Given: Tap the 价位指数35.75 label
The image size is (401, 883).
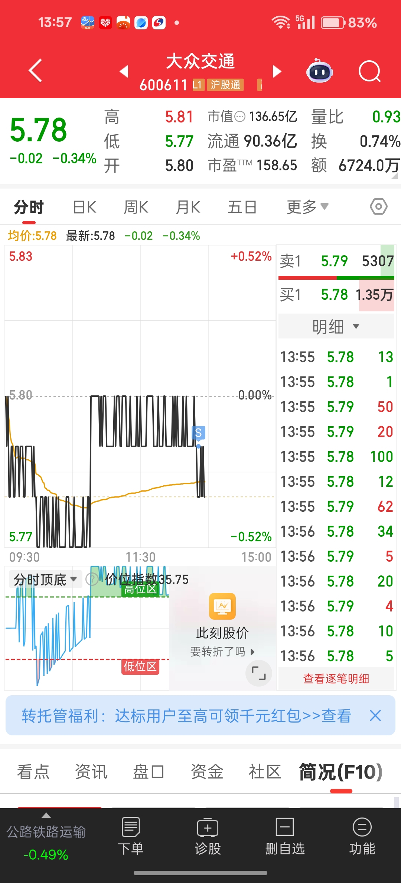Looking at the screenshot, I should [x=147, y=579].
